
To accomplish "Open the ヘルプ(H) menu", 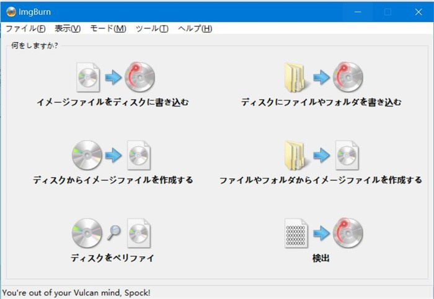I will click(195, 28).
